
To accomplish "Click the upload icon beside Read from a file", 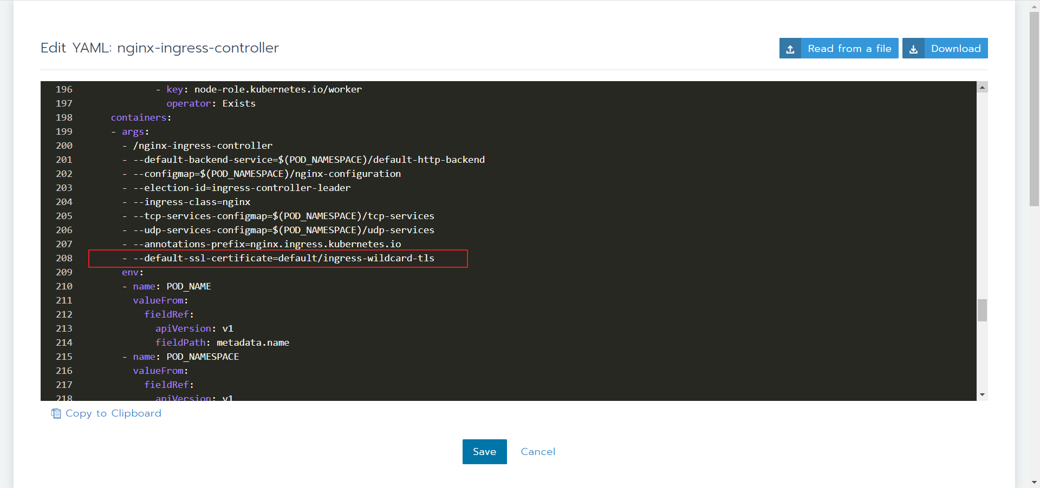I will pos(790,49).
